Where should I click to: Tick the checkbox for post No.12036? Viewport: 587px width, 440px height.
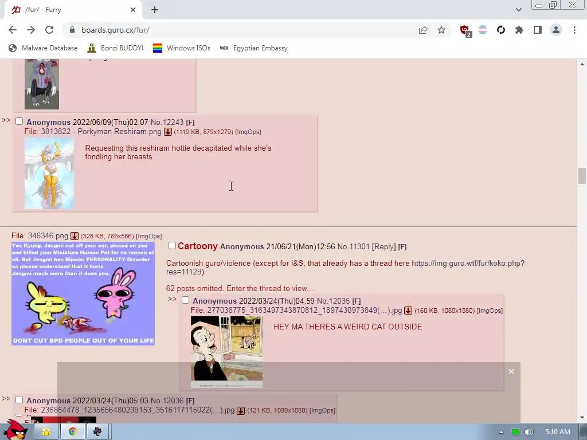19,399
